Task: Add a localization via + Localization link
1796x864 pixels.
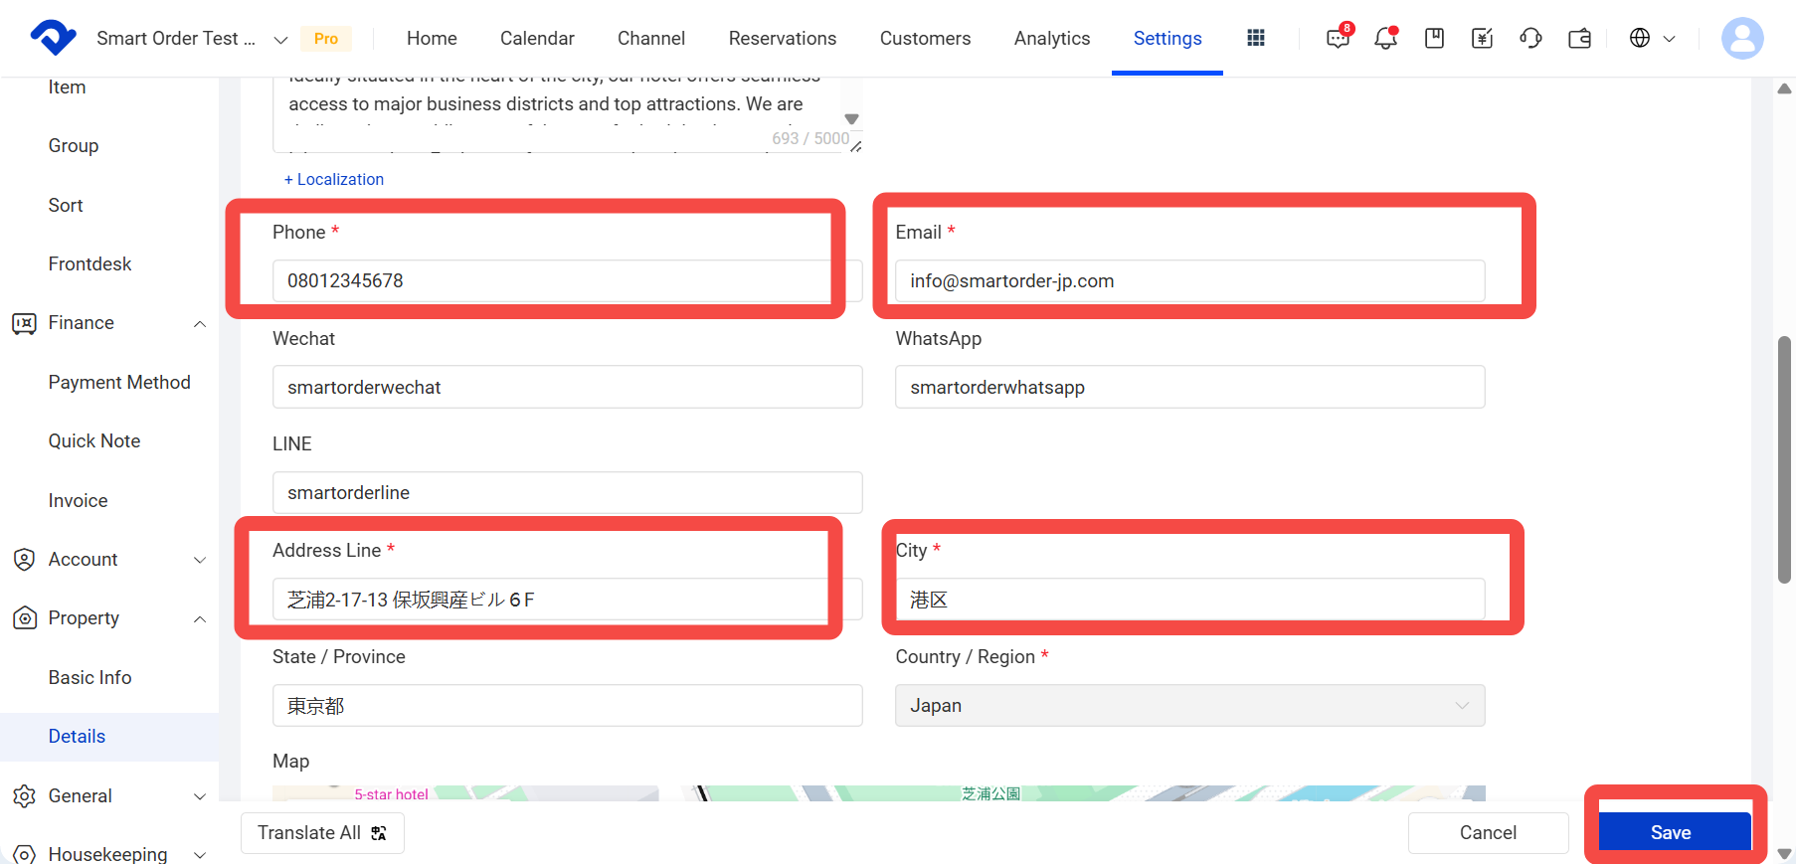Action: [333, 179]
